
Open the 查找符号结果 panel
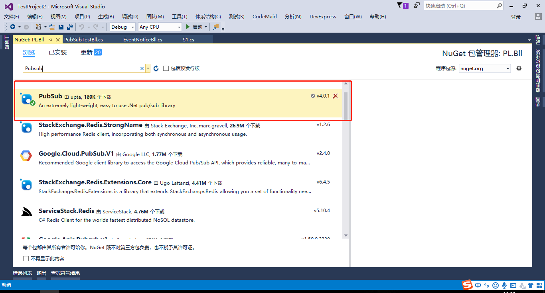65,273
